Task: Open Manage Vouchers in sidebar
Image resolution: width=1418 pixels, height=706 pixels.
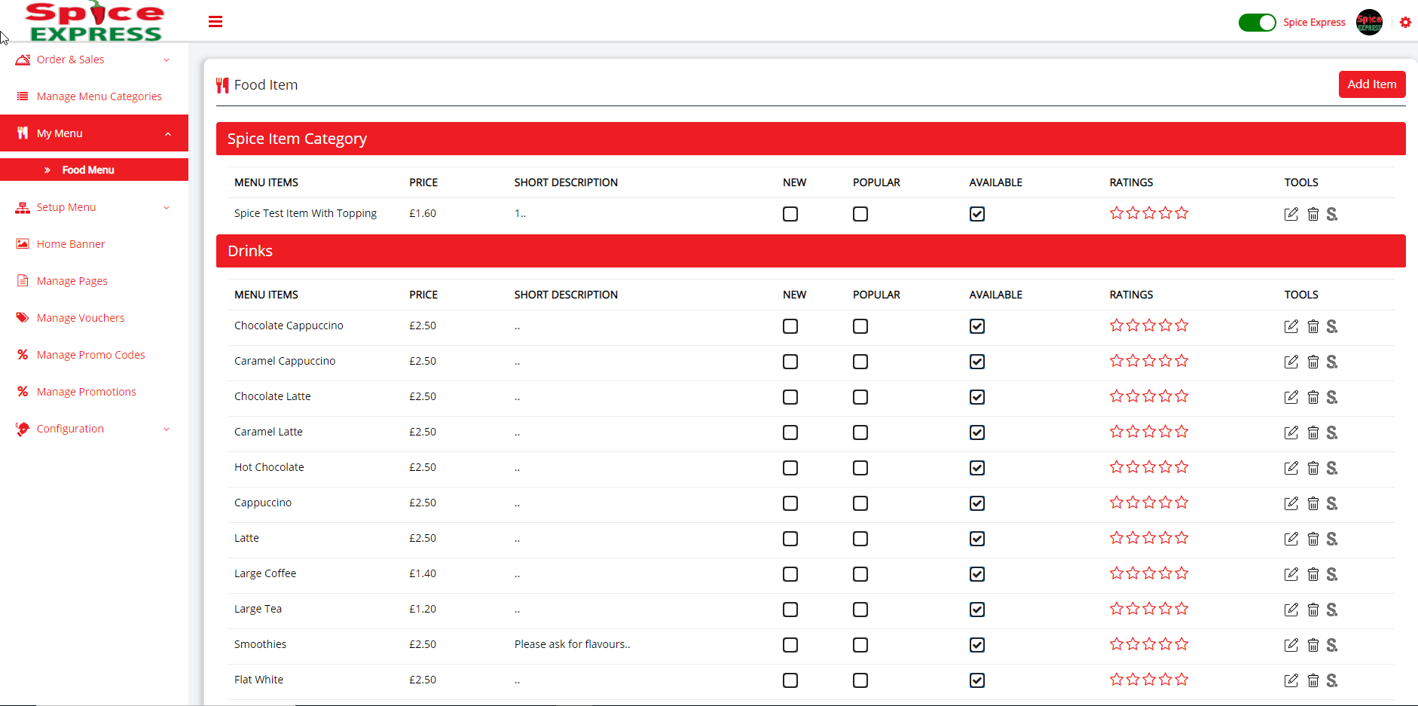Action: coord(81,318)
